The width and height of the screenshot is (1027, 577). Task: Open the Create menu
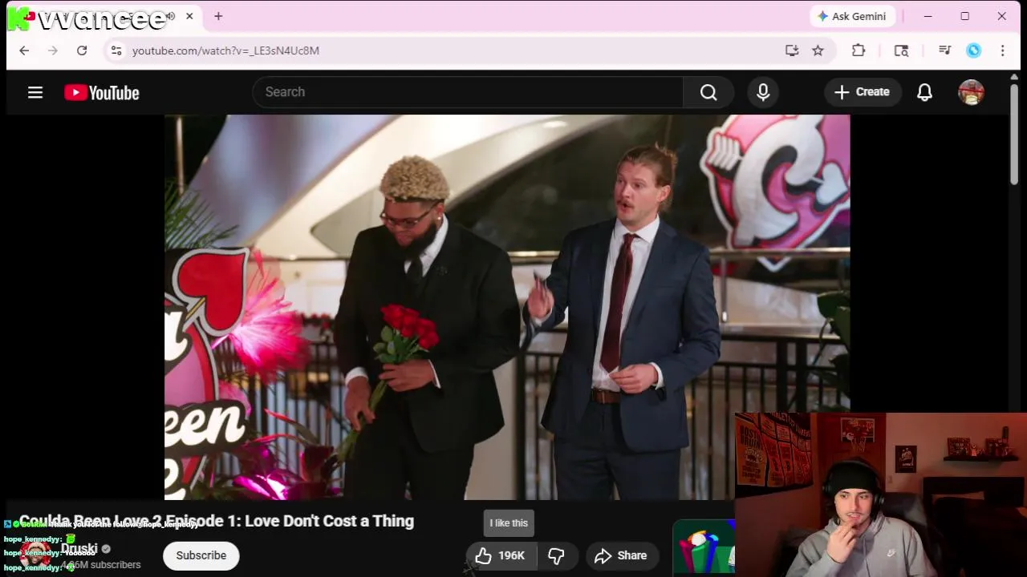coord(862,92)
